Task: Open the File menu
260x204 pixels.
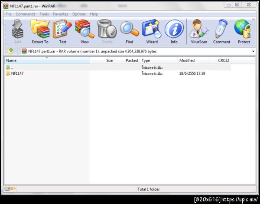Action: pos(8,14)
